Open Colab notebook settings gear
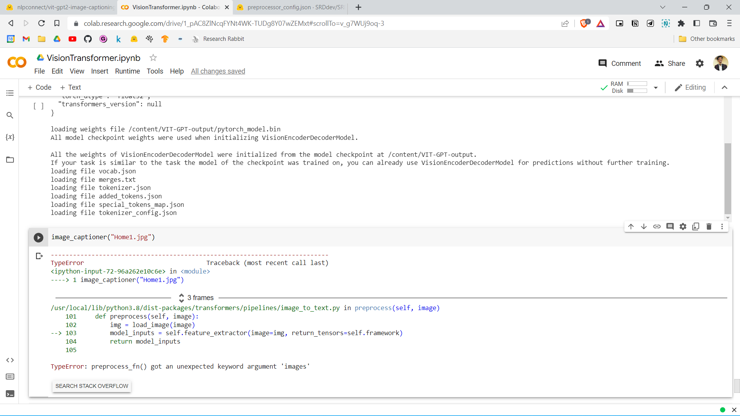Image resolution: width=740 pixels, height=416 pixels. (700, 64)
